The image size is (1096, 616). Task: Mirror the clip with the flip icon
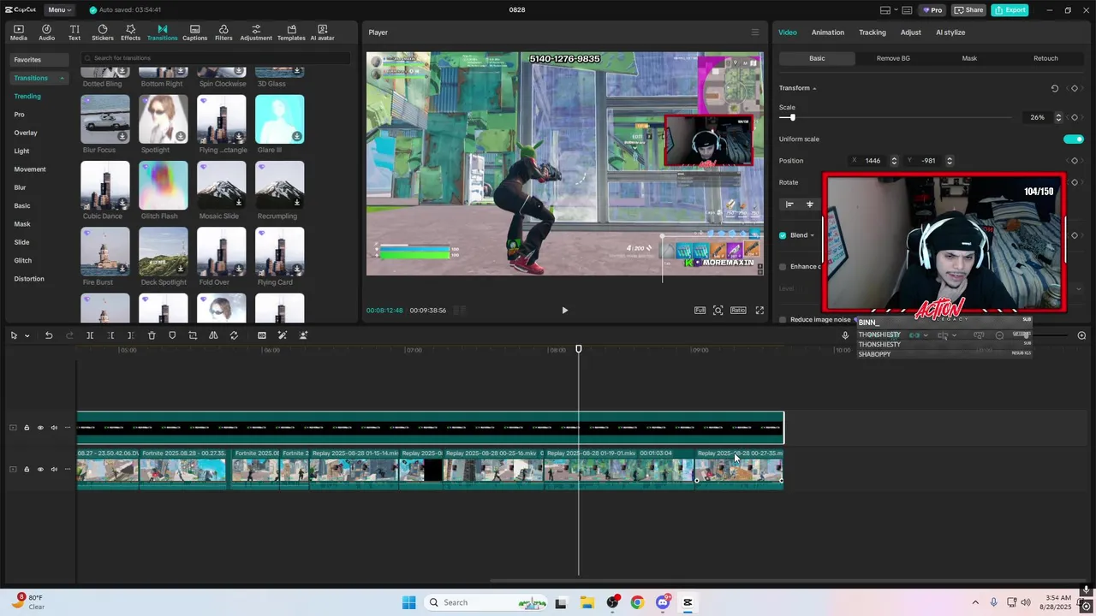(x=213, y=335)
